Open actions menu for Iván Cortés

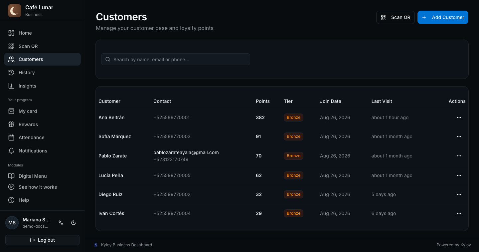(x=459, y=213)
